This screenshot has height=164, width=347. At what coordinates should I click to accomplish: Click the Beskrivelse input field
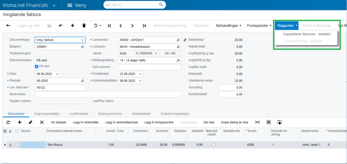(108, 94)
